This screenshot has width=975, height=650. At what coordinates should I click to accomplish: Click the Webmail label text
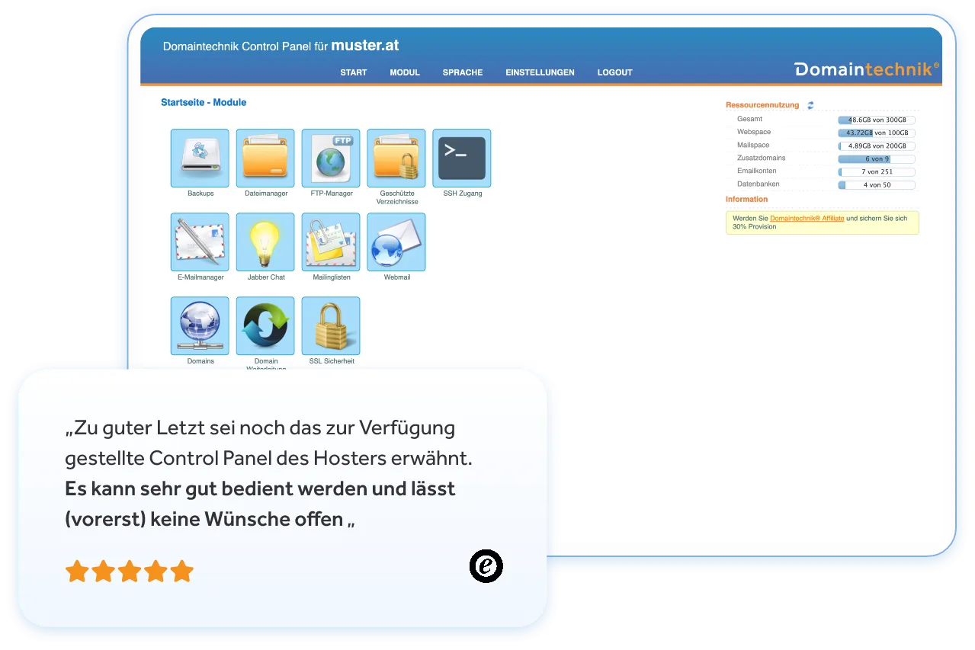(x=397, y=277)
